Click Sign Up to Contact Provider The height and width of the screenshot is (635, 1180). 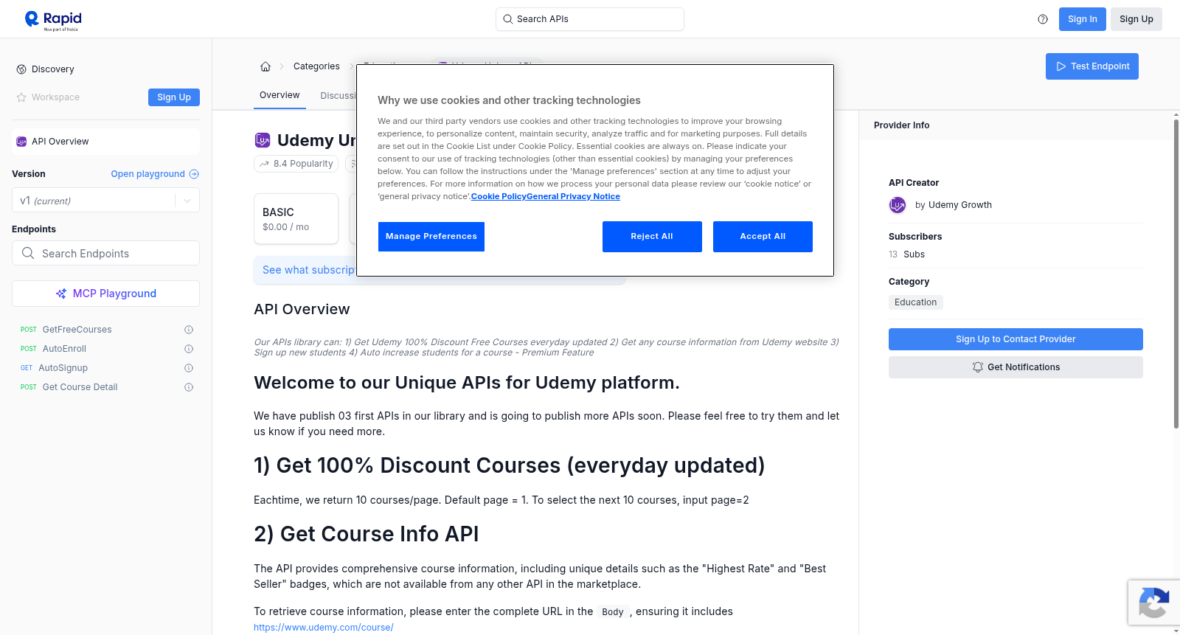[x=1016, y=339]
